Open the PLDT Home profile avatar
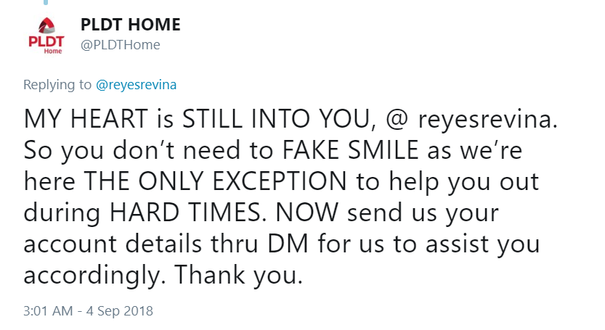The height and width of the screenshot is (330, 605). pos(46,36)
